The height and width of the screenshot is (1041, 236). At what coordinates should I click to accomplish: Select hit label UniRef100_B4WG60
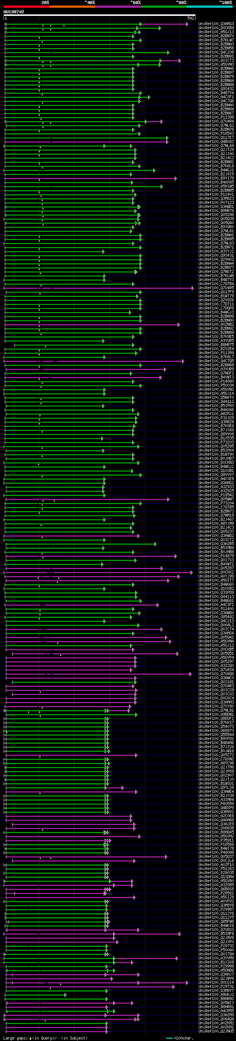(x=216, y=584)
